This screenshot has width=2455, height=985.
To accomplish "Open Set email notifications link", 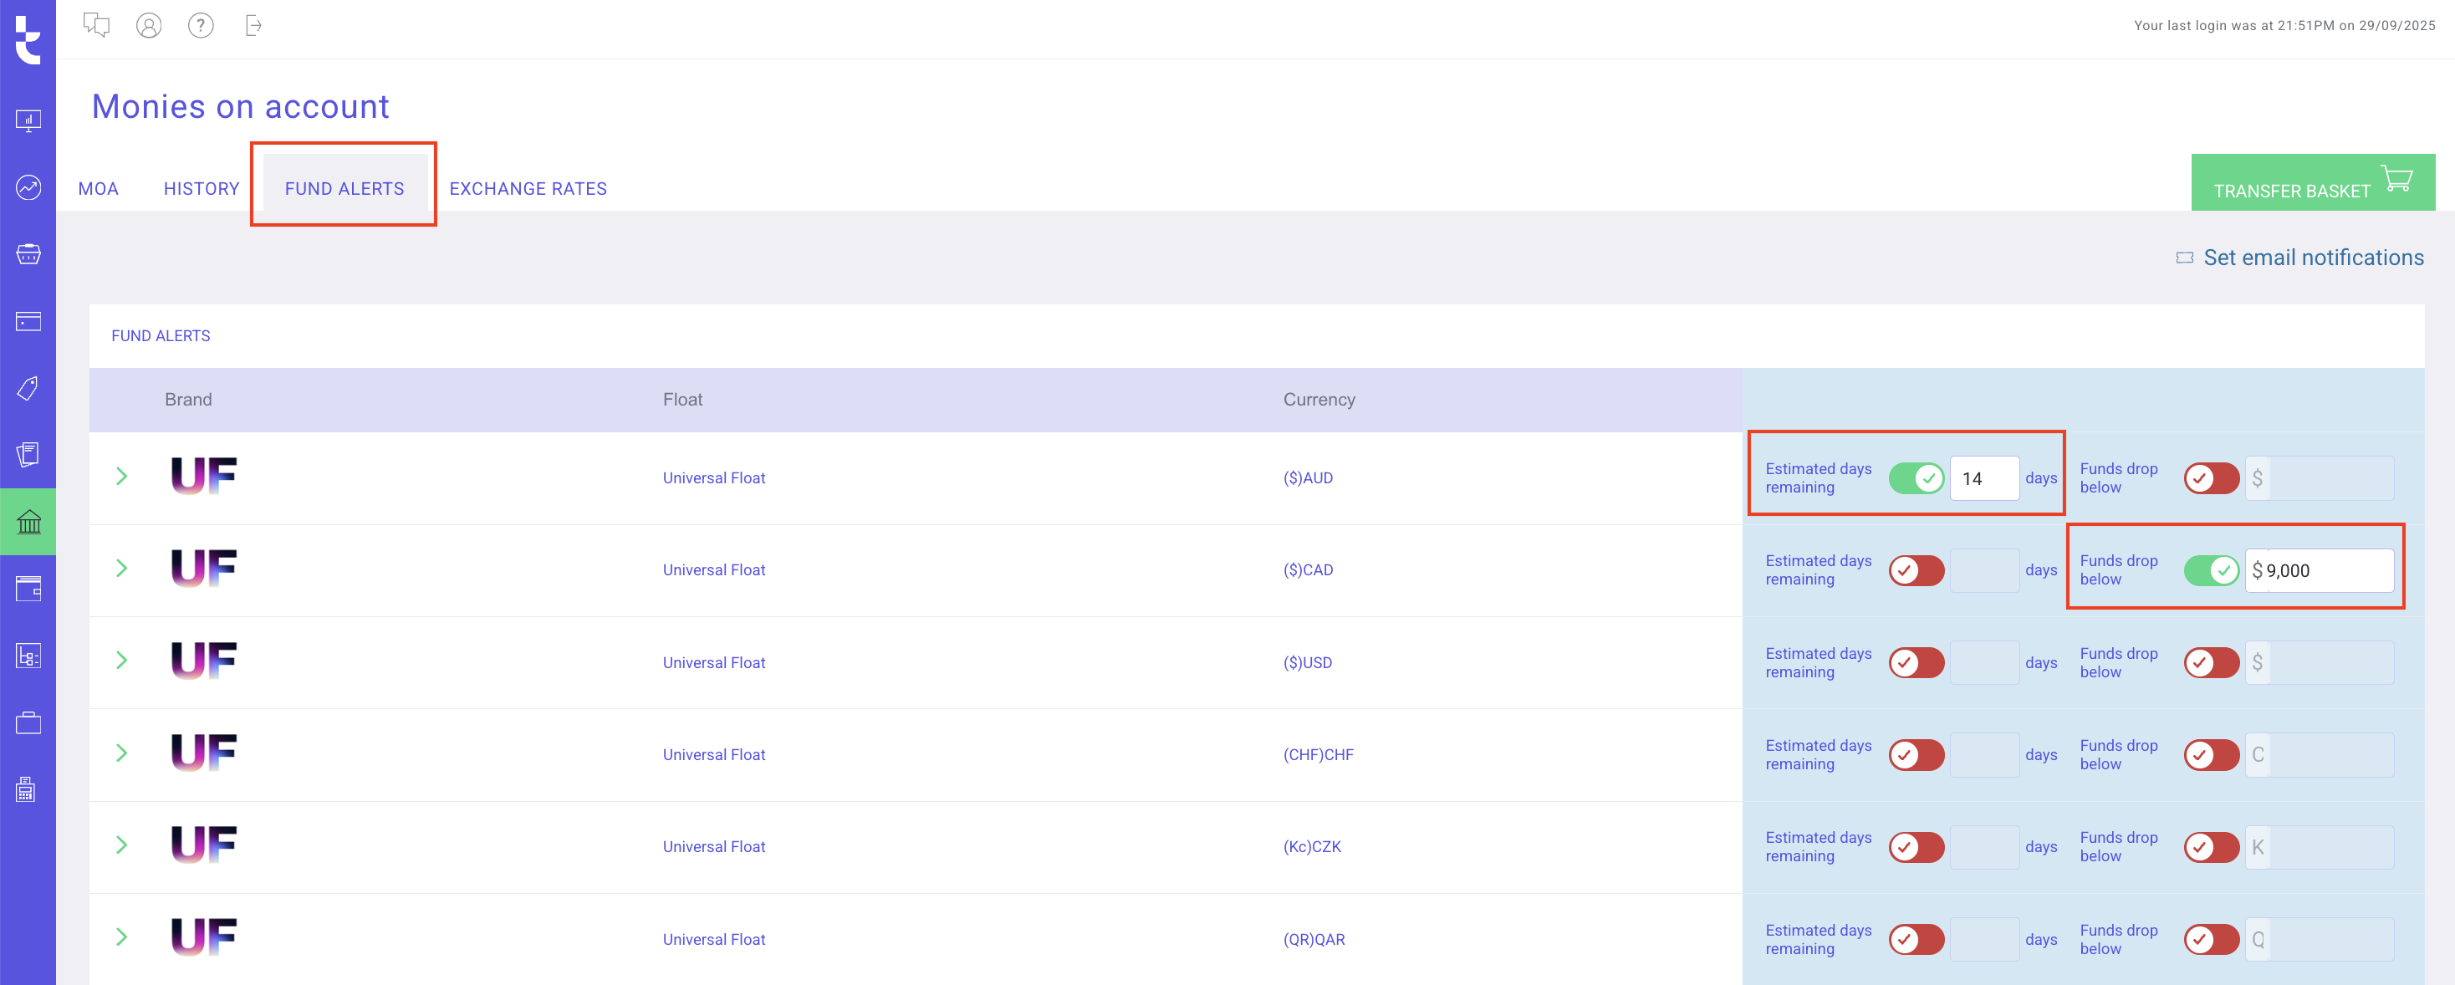I will [2312, 258].
